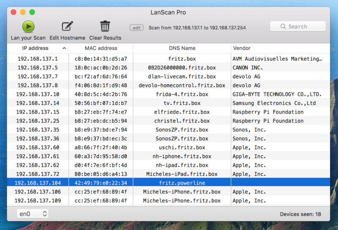The width and height of the screenshot is (338, 230).
Task: Select IP 192.168.137.36 cell
Action: pos(38,139)
